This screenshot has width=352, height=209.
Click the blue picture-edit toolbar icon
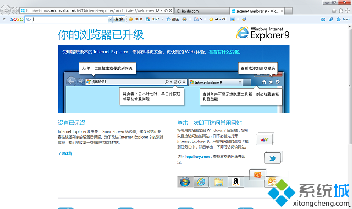coord(233,19)
